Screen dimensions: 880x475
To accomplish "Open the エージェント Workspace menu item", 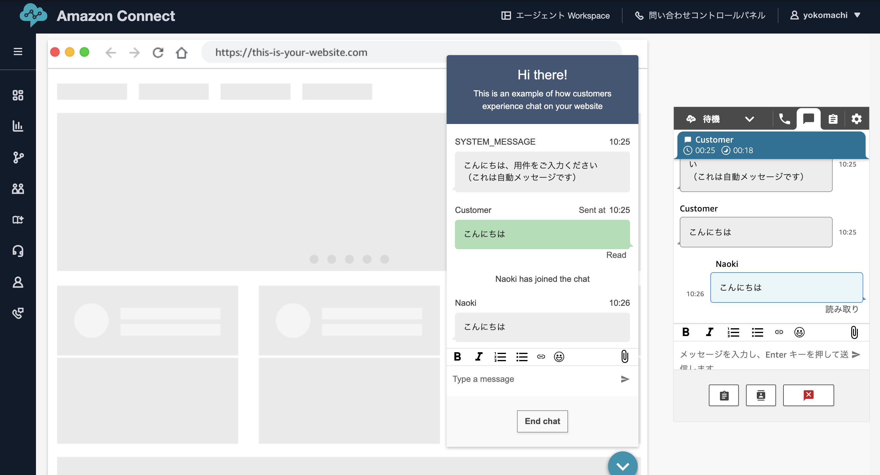I will [555, 15].
